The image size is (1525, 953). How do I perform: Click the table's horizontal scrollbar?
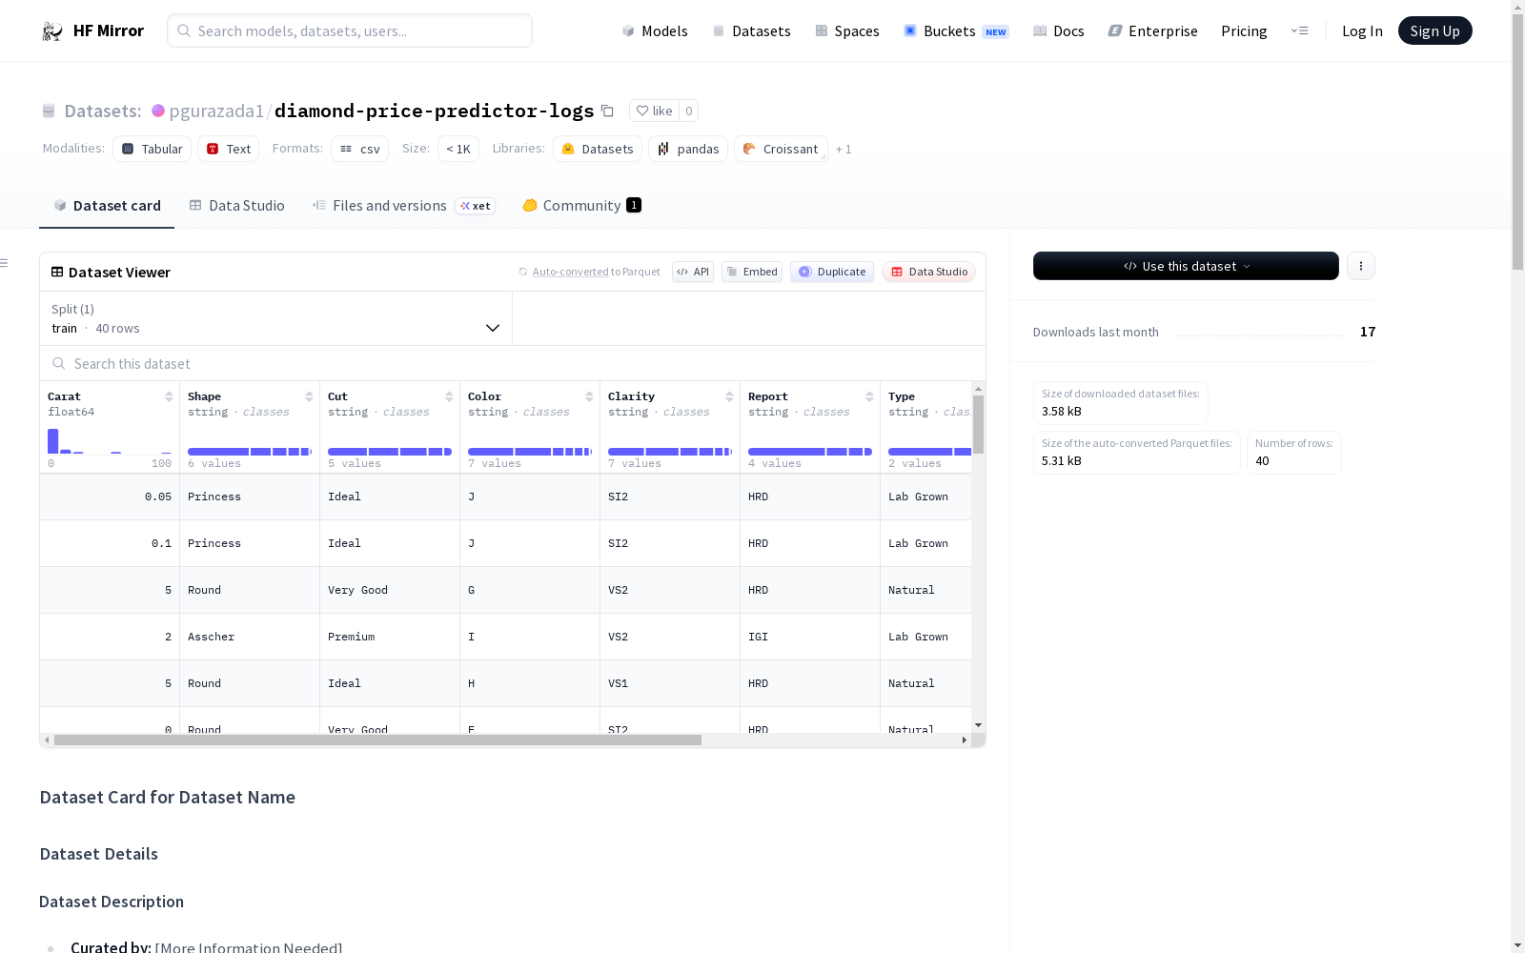coord(377,740)
